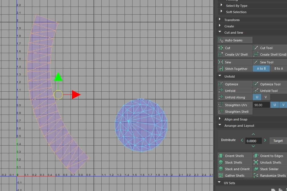Click the green Y-axis move arrow

[x=58, y=77]
